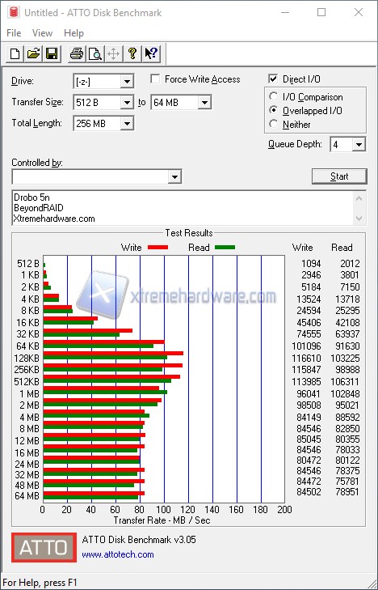Click the read value 2012
The image size is (378, 590).
tap(350, 263)
